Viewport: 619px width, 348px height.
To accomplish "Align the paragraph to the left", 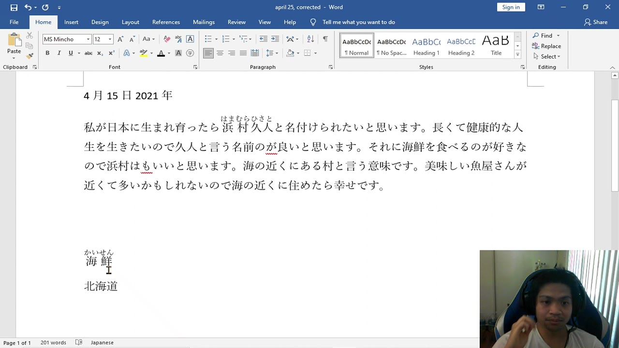I will [x=208, y=53].
